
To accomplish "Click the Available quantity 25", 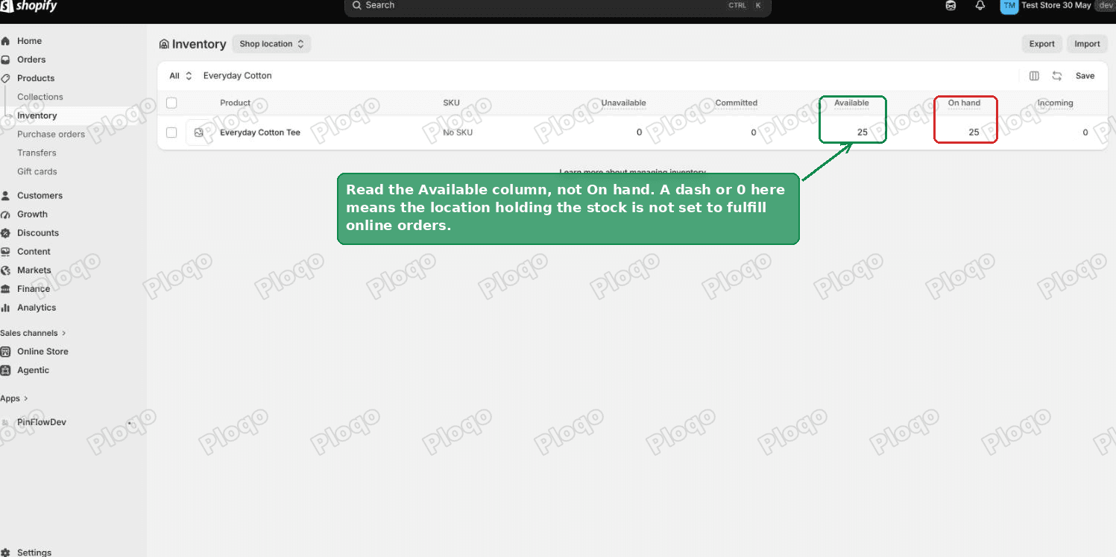I will [x=862, y=133].
